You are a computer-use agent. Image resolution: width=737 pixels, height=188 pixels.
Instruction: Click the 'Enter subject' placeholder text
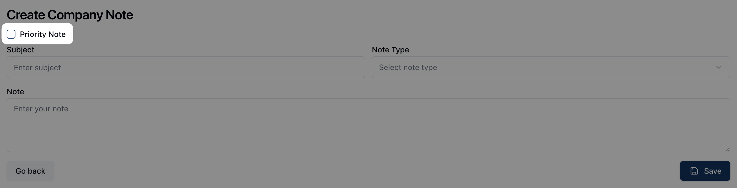(37, 68)
